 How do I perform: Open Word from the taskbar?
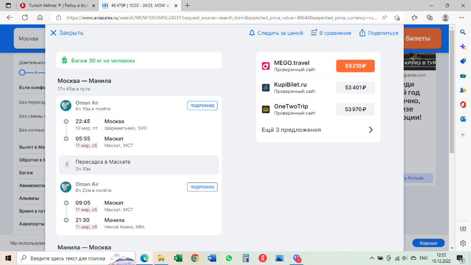click(x=212, y=258)
